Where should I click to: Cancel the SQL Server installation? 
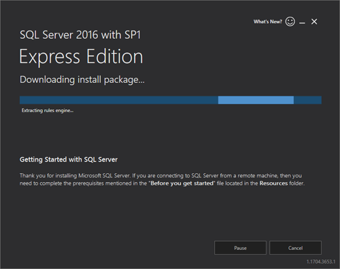[295, 248]
